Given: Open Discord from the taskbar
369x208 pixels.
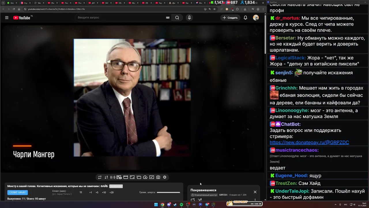Looking at the screenshot, I should [x=169, y=205].
